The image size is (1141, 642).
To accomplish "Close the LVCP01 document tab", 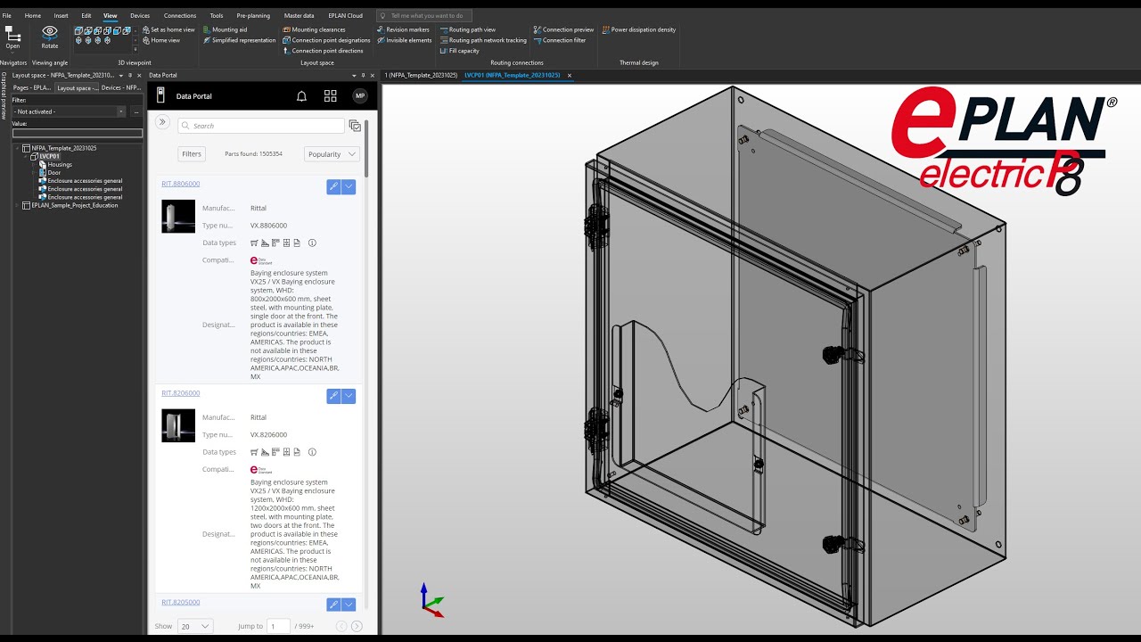I will coord(570,75).
